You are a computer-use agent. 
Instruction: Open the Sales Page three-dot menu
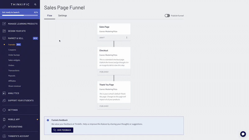click(x=127, y=38)
